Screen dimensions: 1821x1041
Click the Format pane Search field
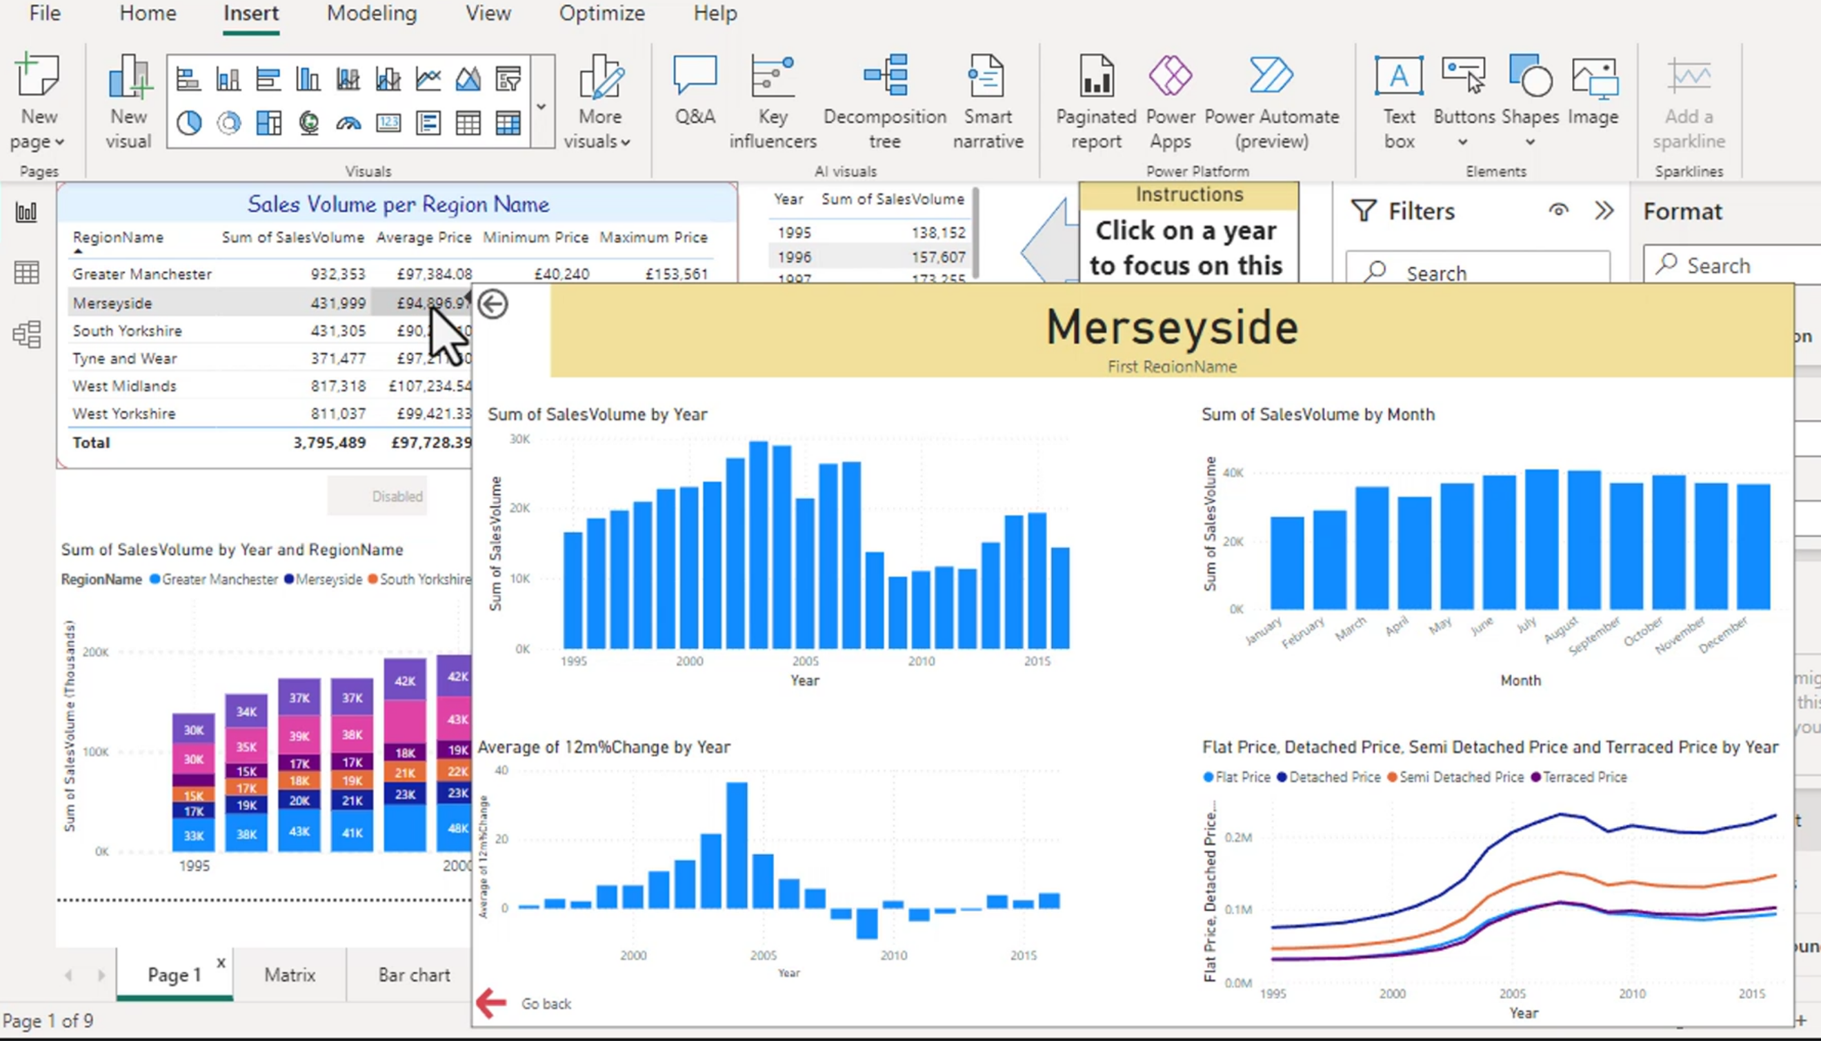coord(1732,265)
